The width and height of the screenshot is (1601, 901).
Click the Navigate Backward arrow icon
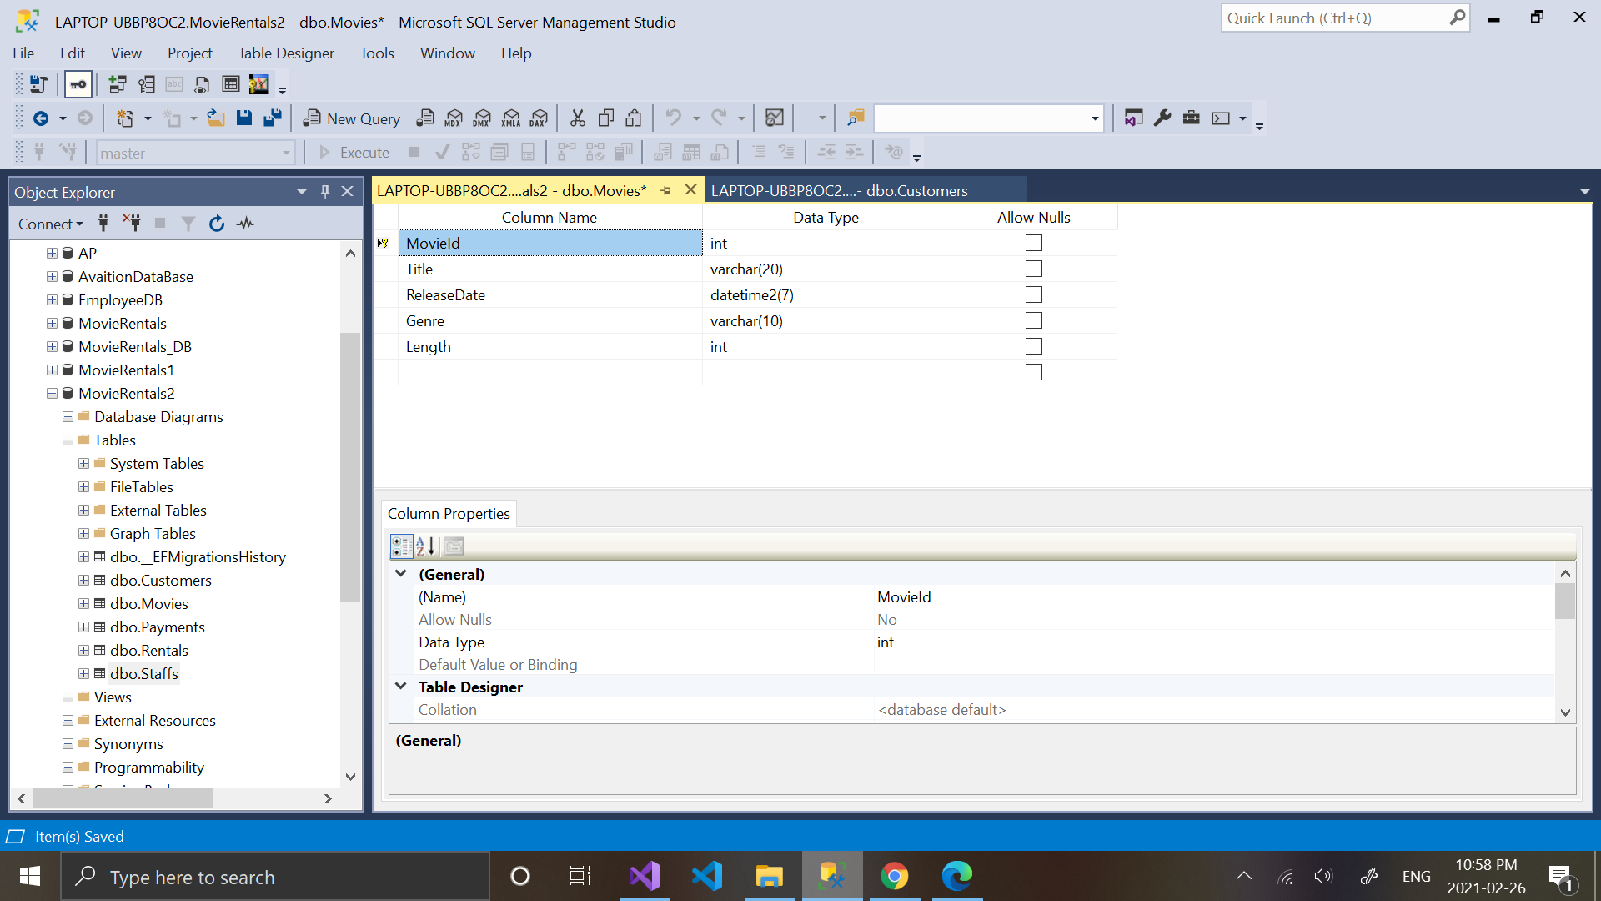pos(40,118)
